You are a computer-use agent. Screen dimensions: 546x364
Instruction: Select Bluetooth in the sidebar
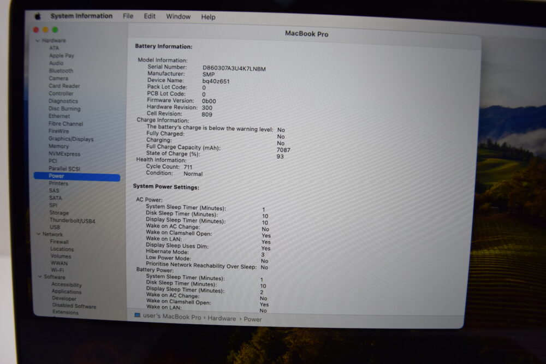[x=61, y=70]
